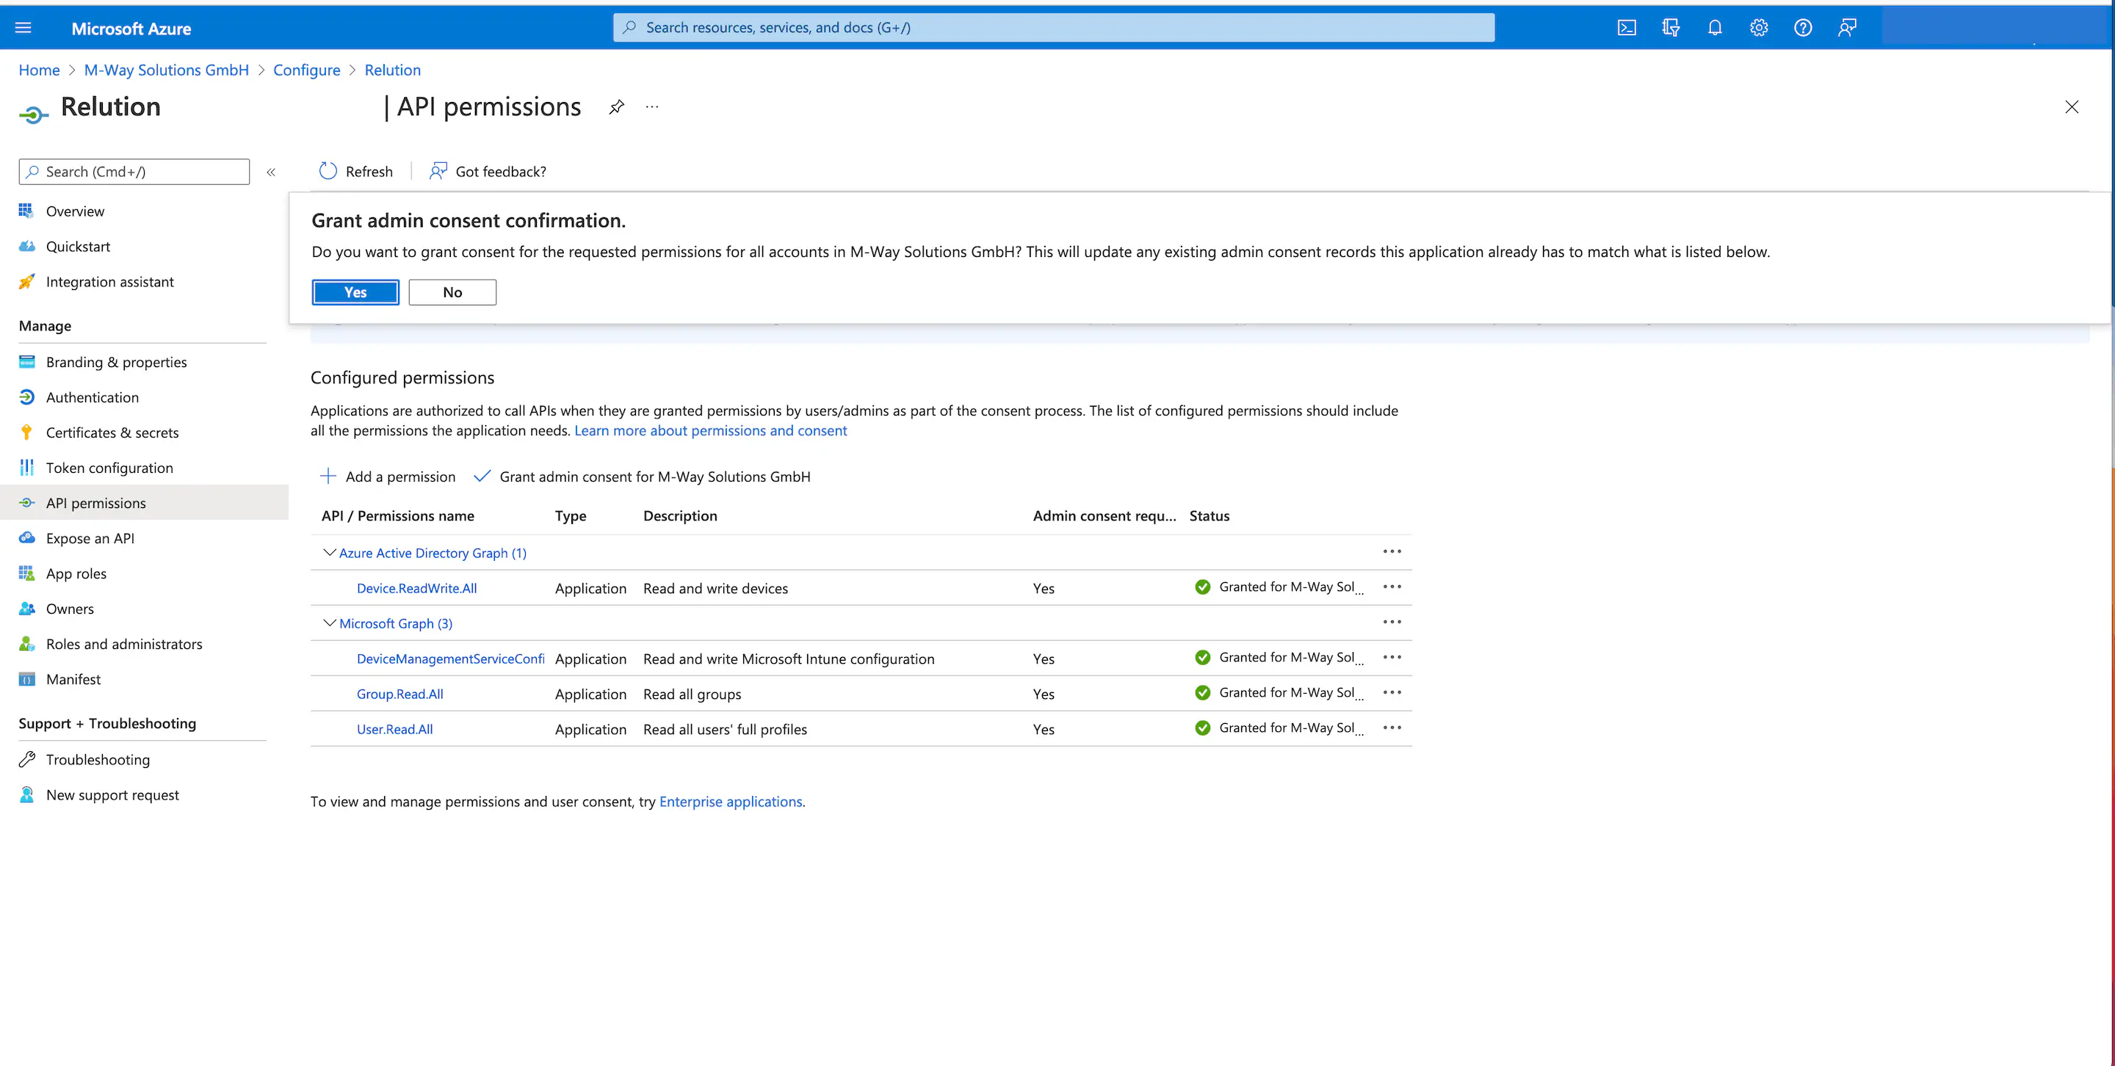
Task: Open more options for User.Read.All row
Action: click(x=1392, y=728)
